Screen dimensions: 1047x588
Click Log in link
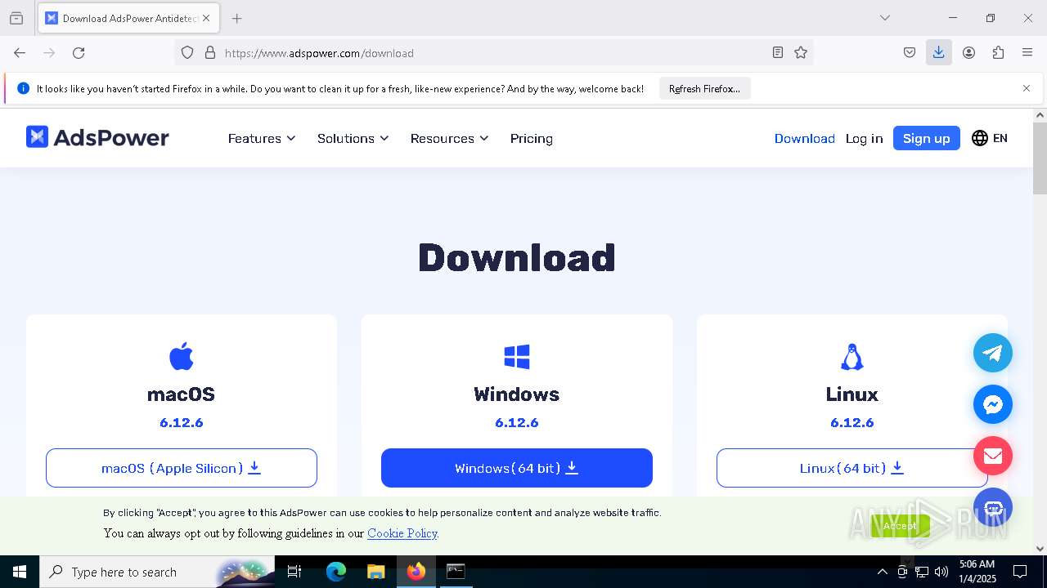pos(864,138)
